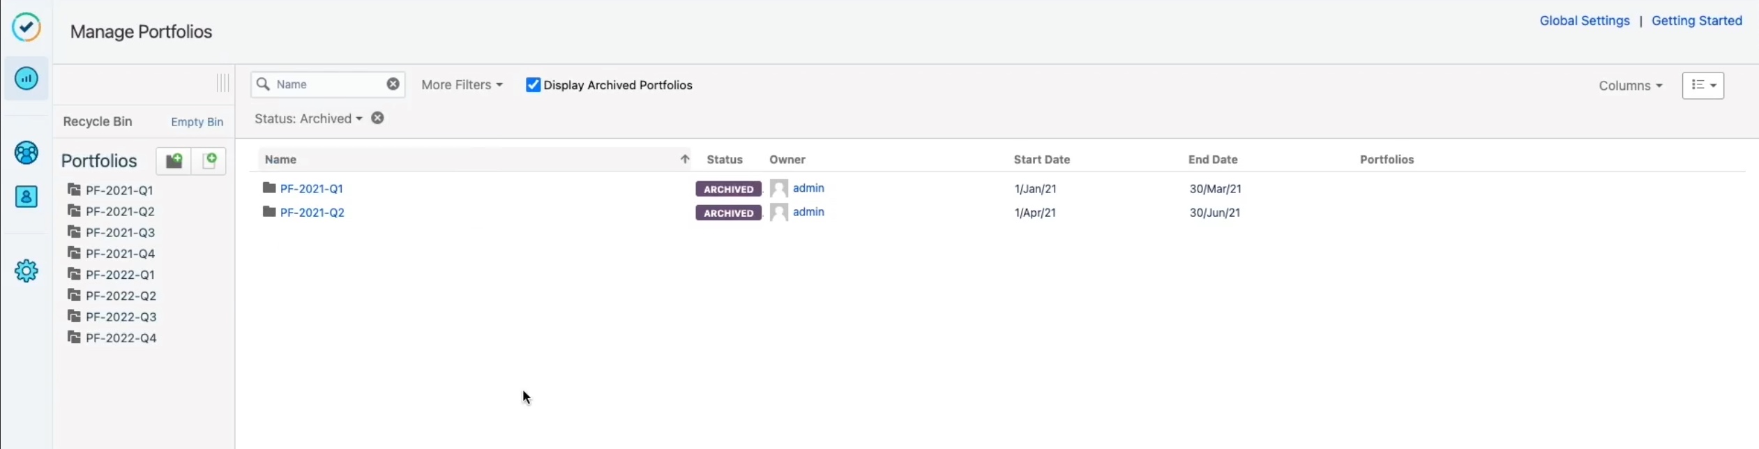Click in the Name search input
Viewport: 1759px width, 449px height.
pos(328,84)
